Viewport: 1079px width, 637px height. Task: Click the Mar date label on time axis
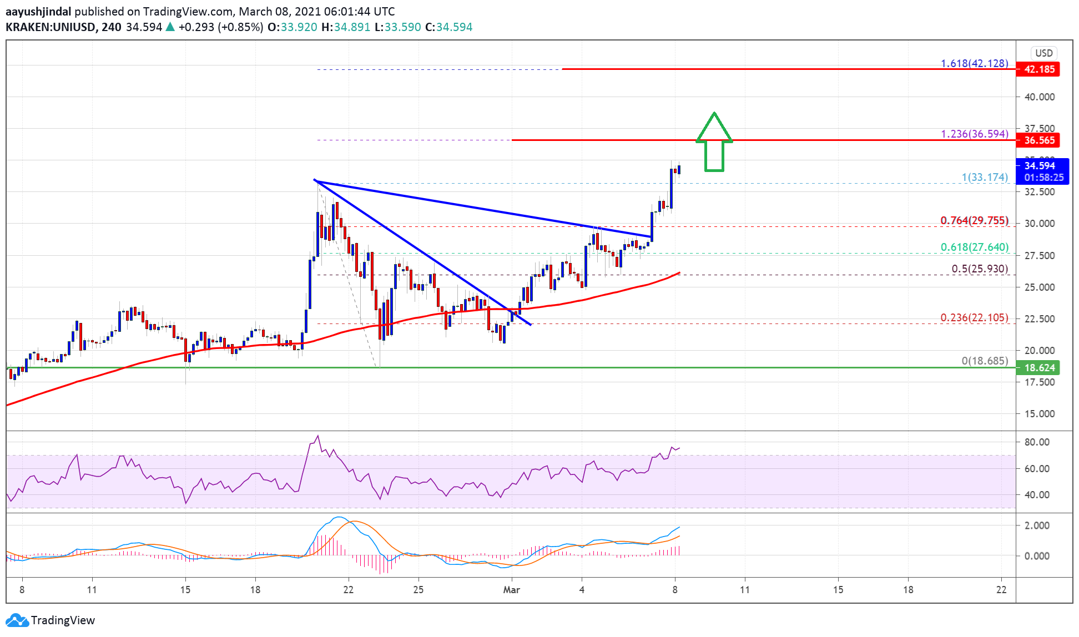coord(511,589)
